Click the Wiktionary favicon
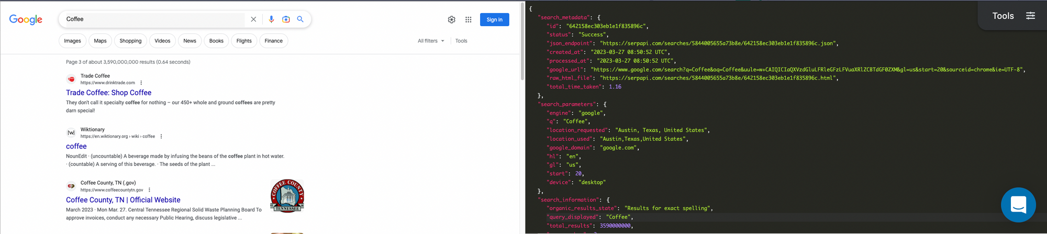 pos(71,132)
